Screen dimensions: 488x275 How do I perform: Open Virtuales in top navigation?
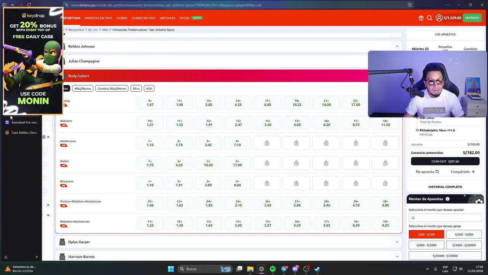point(167,18)
